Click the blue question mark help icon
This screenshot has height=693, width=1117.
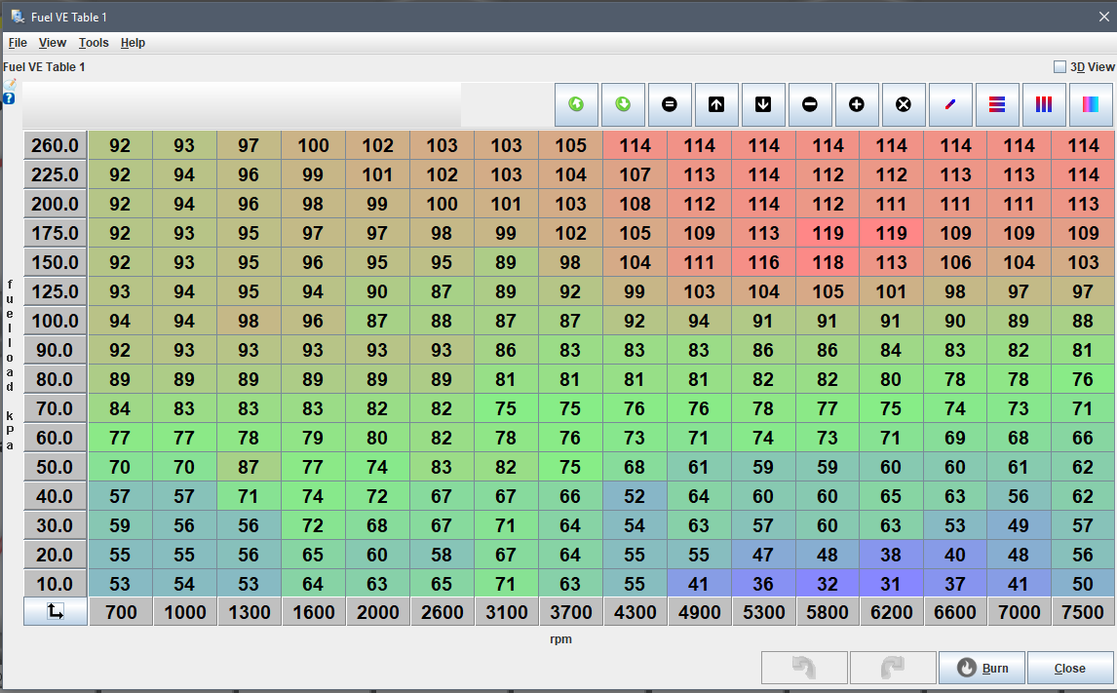tap(9, 98)
